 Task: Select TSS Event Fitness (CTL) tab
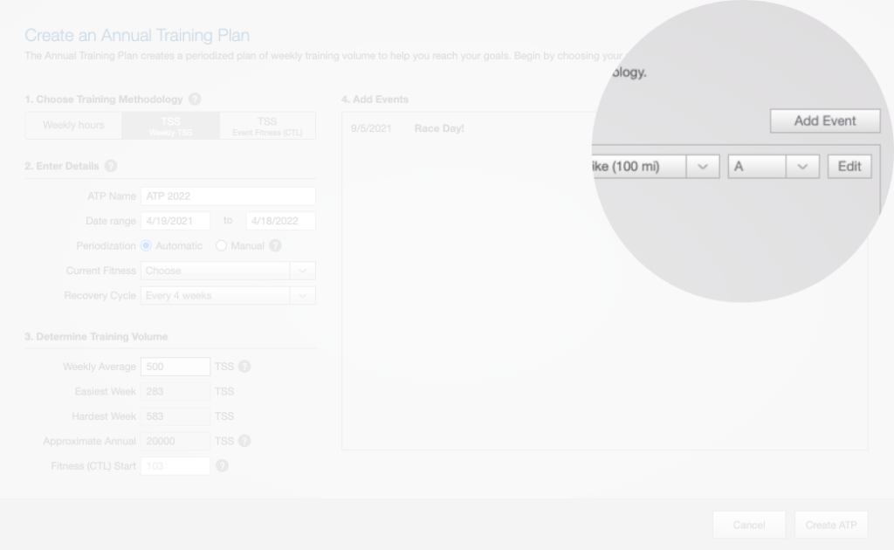pyautogui.click(x=266, y=126)
